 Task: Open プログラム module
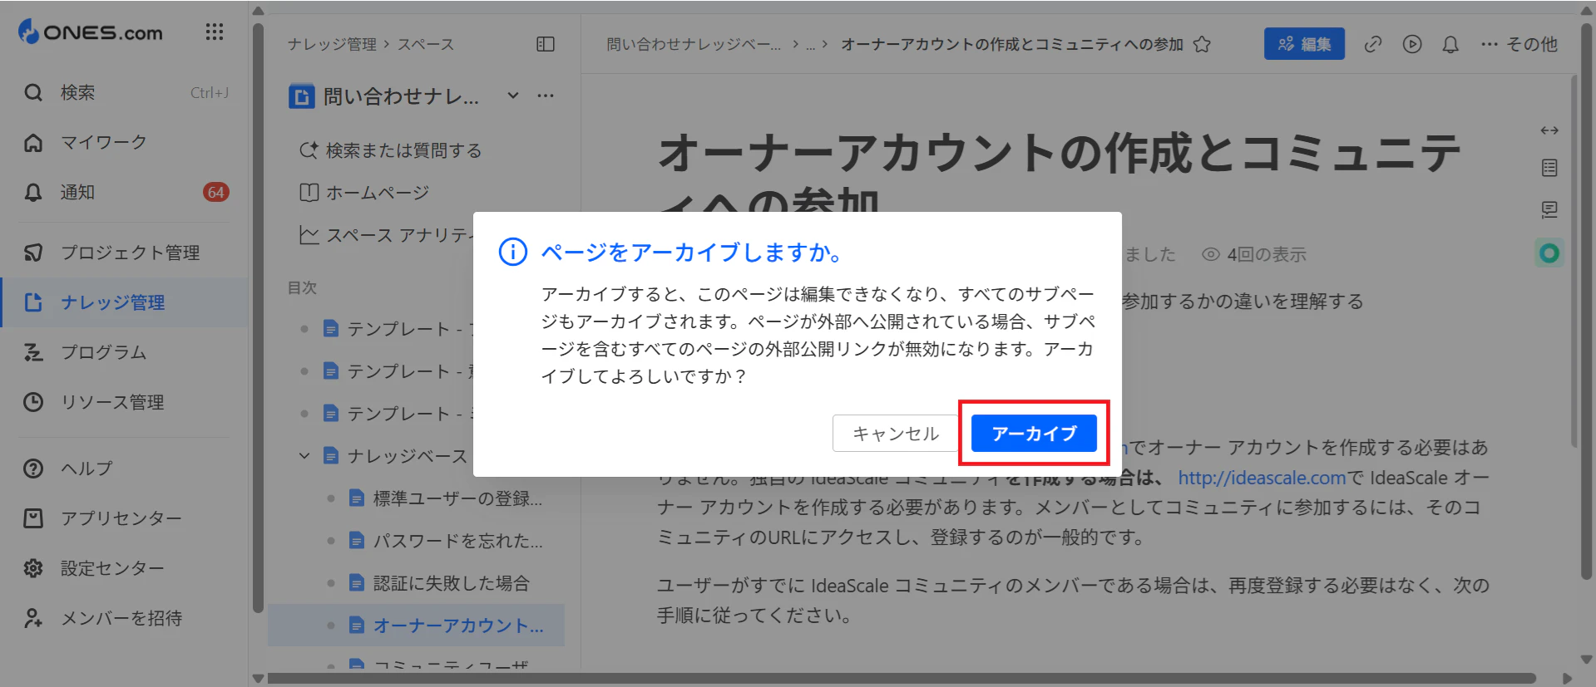click(x=125, y=352)
